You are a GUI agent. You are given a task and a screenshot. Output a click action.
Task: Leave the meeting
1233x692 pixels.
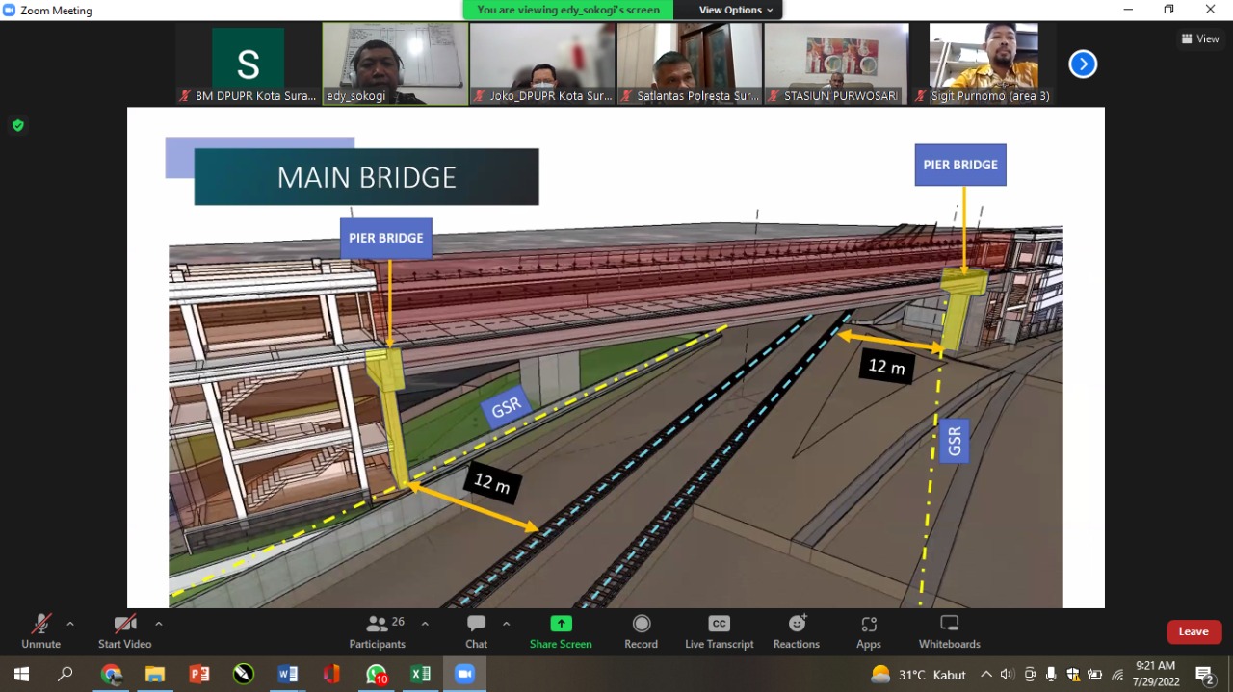[1194, 631]
